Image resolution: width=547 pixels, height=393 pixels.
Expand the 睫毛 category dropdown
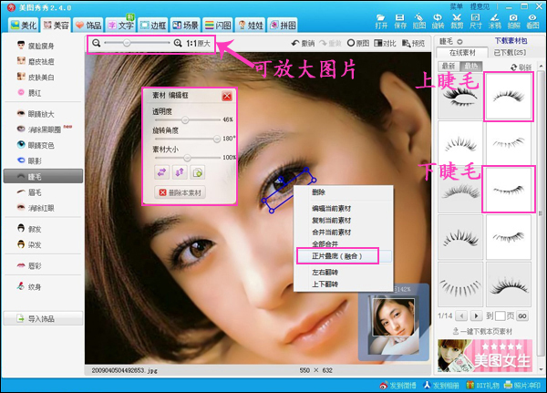pos(460,42)
